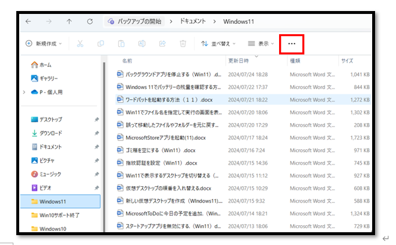
Task: Click the date 2024/07/16 7:24
Action: pyautogui.click(x=247, y=150)
